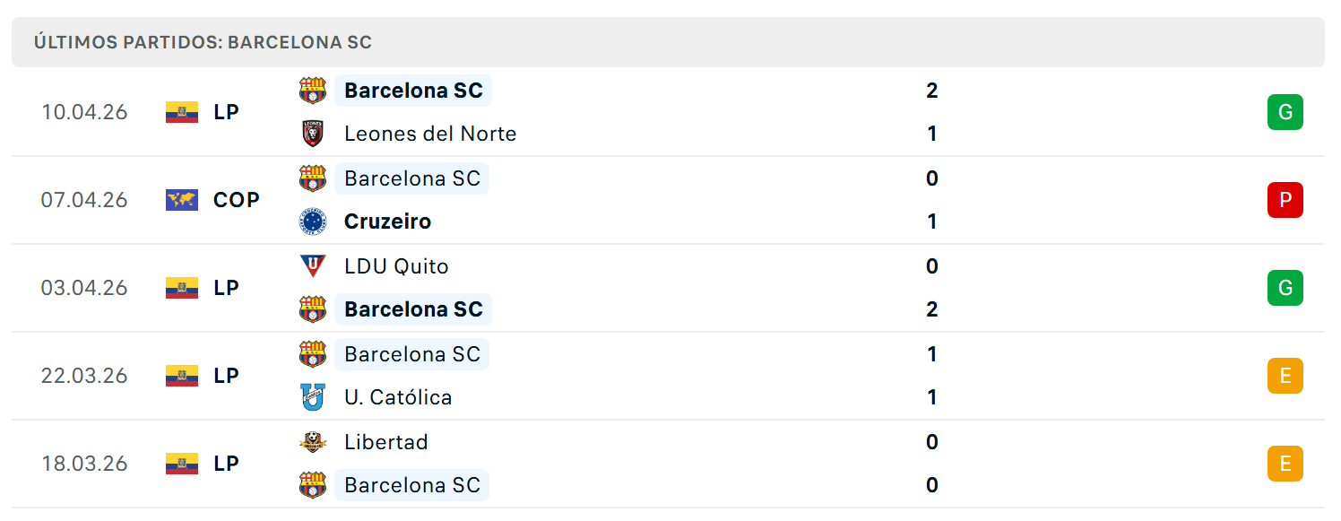Click green G badge for 03.04.26 match
Image resolution: width=1341 pixels, height=521 pixels.
click(x=1285, y=288)
